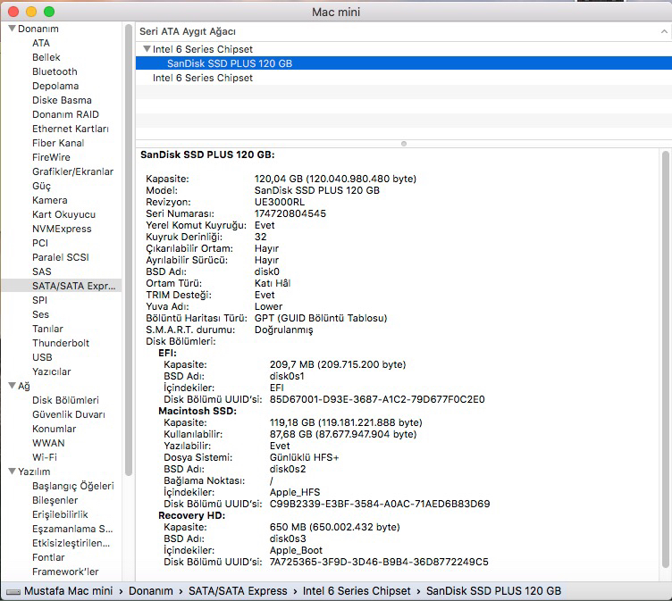Collapse the first Intel 6 Series Chipset row

click(147, 49)
